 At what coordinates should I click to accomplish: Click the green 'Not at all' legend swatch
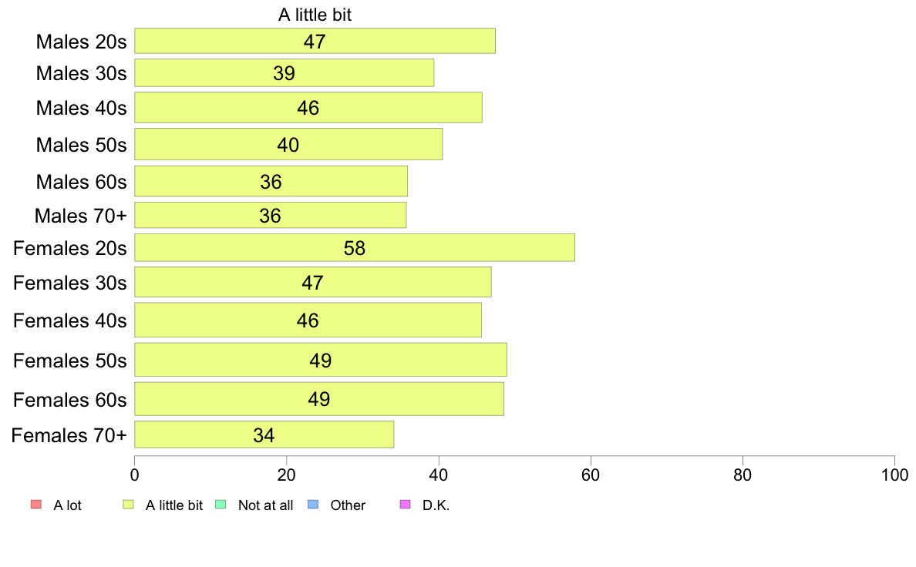pos(221,505)
